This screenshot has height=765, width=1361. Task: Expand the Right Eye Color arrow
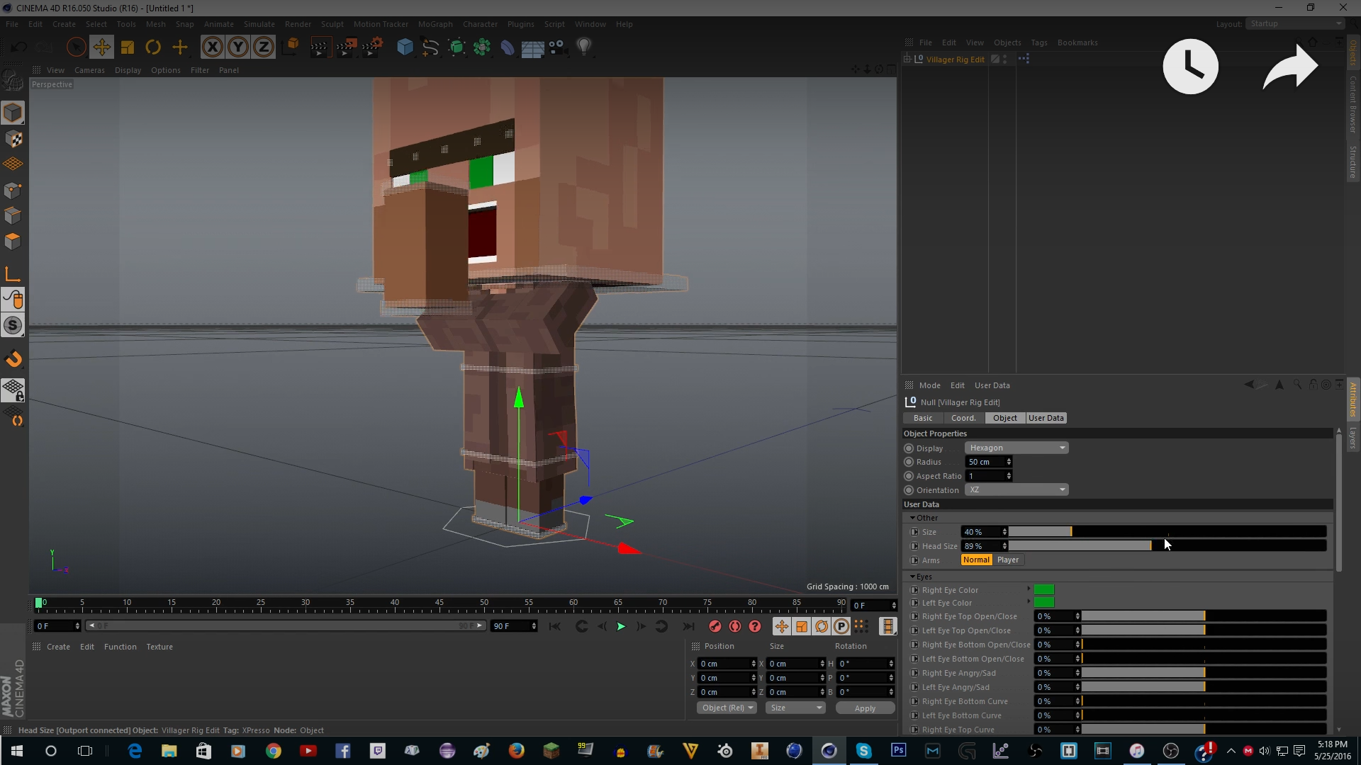point(1028,589)
